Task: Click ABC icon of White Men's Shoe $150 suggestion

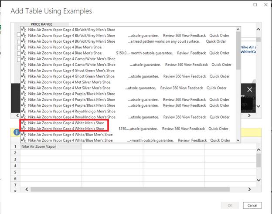Action: pos(23,129)
